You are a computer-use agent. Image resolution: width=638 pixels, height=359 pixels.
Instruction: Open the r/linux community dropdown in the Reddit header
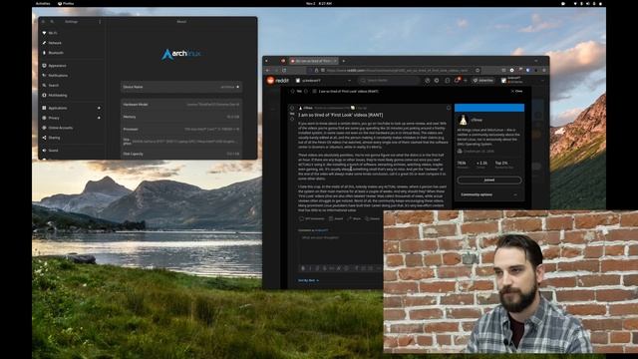point(323,81)
